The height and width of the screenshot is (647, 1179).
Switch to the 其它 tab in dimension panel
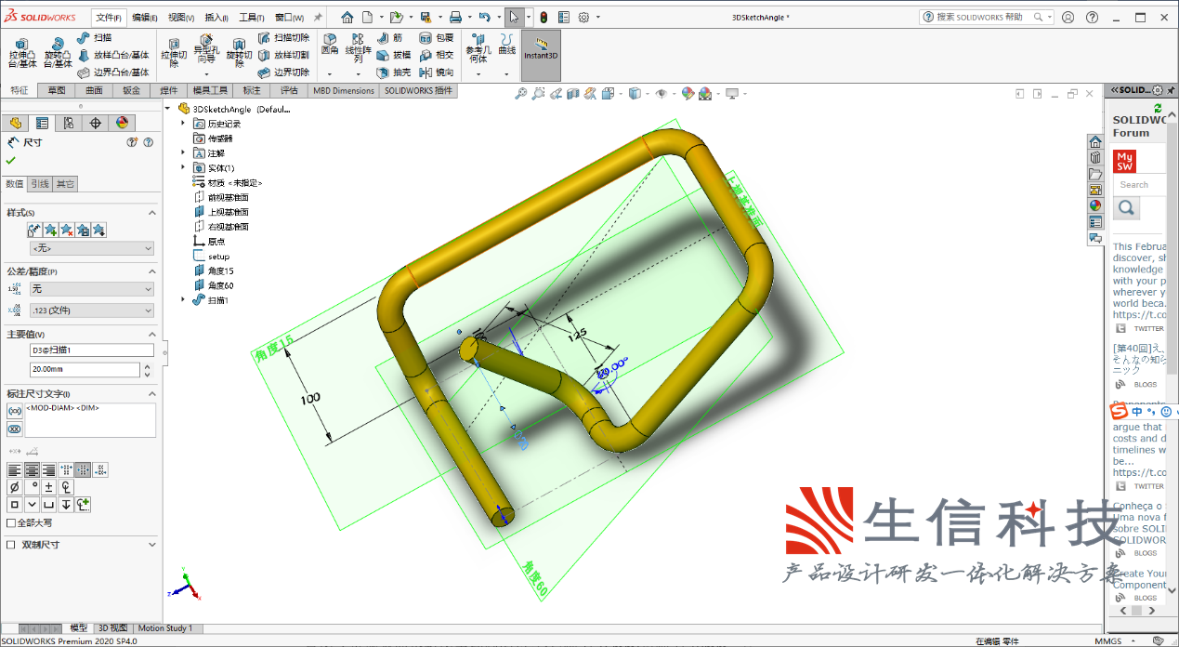[65, 184]
